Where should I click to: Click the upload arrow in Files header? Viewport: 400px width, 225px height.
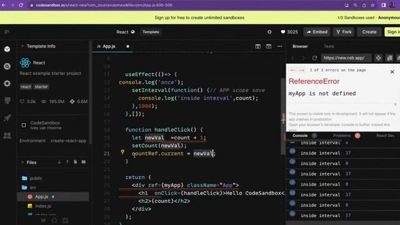[x=67, y=162]
